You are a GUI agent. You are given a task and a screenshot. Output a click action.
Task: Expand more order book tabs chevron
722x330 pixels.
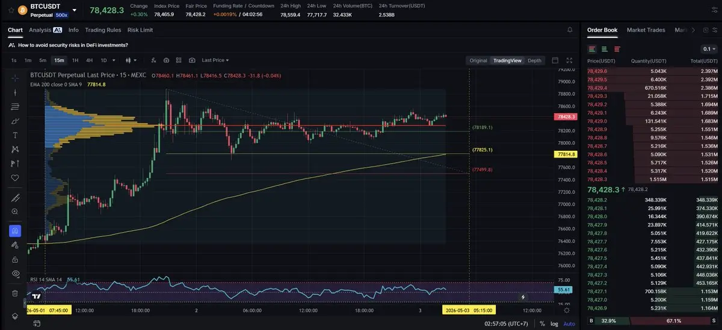pyautogui.click(x=693, y=29)
